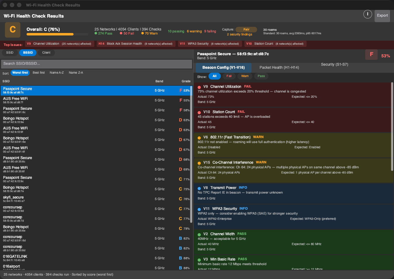394x279 pixels.
Task: Click the red dot beside V9 Channel Utilization
Action: [x=199, y=87]
